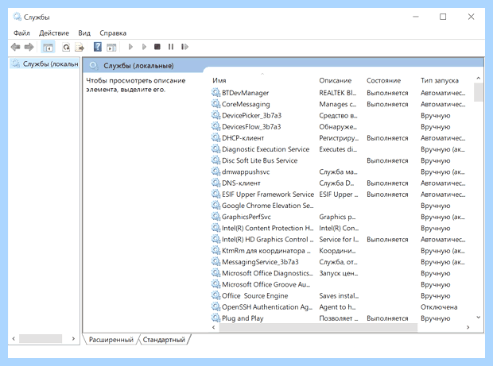
Task: Click the tree pane scroll right arrow
Action: (73, 339)
